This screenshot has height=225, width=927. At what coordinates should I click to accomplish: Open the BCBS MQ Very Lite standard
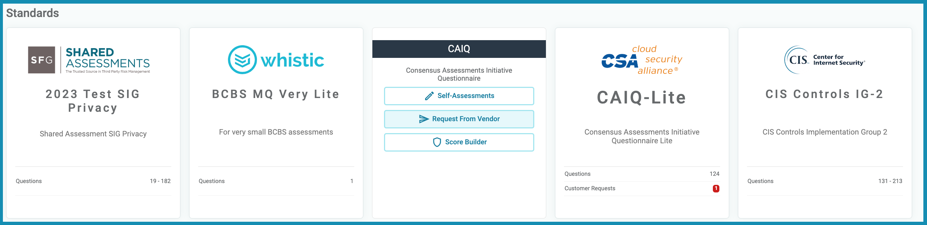click(x=276, y=94)
